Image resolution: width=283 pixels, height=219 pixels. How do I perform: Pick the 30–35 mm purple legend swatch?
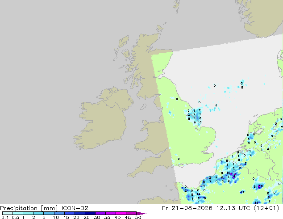click(x=100, y=213)
